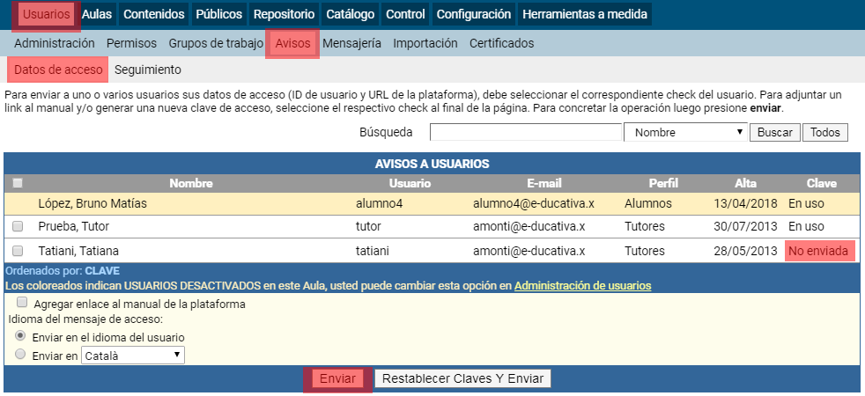Enable 'Agregar enlace al manual de la plataforma'

tap(22, 304)
